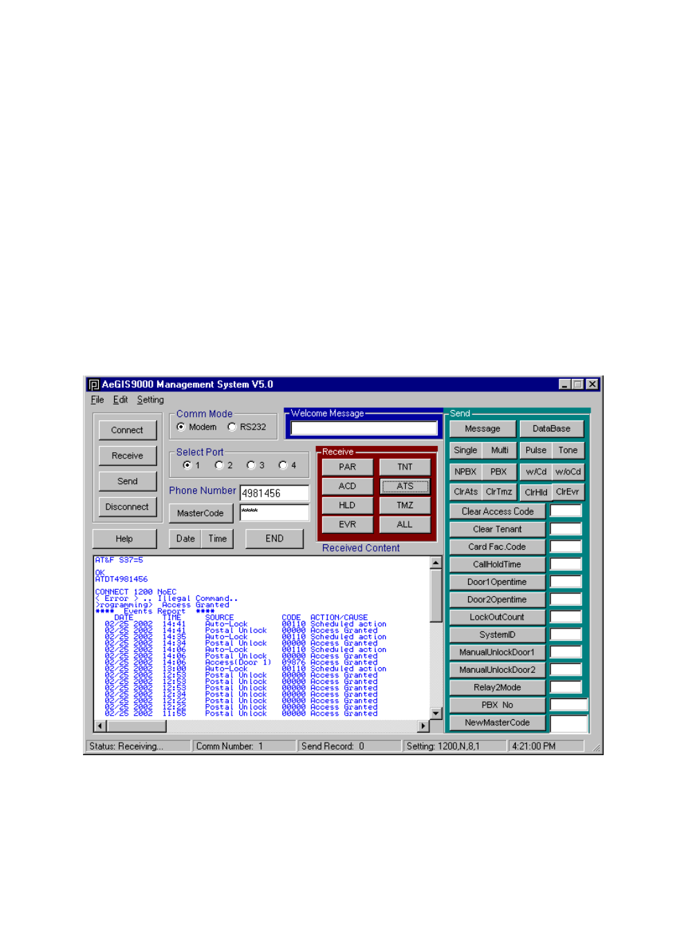The height and width of the screenshot is (946, 697).
Task: Click the received content scroll-up arrow
Action: 436,562
